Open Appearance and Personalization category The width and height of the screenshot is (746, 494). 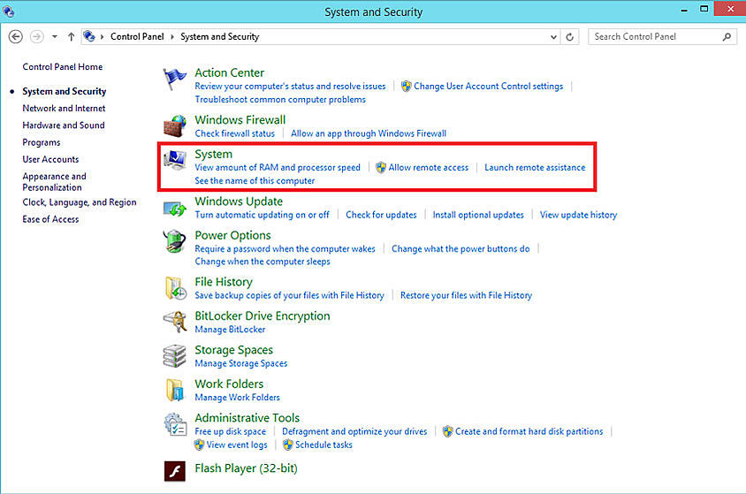pyautogui.click(x=54, y=182)
